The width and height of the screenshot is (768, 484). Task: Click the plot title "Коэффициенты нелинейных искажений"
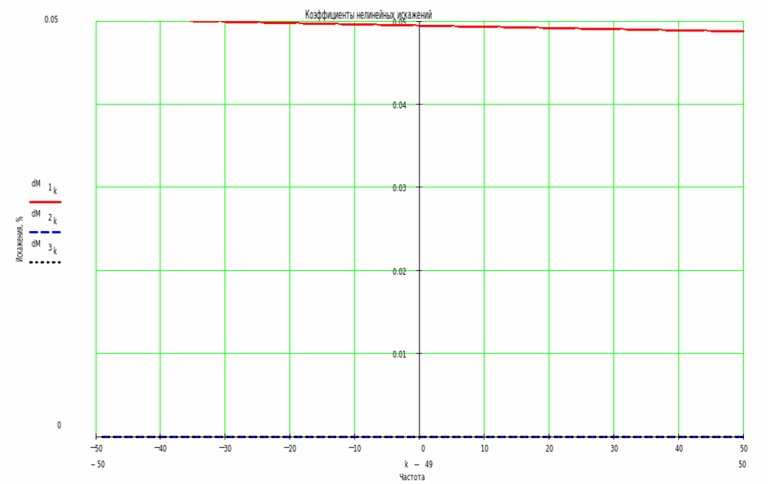(x=368, y=15)
